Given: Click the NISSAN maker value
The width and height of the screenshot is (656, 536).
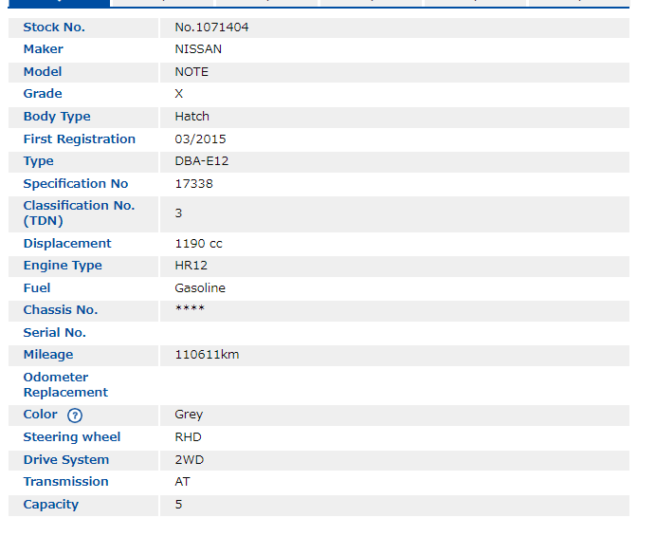Looking at the screenshot, I should pyautogui.click(x=198, y=49).
